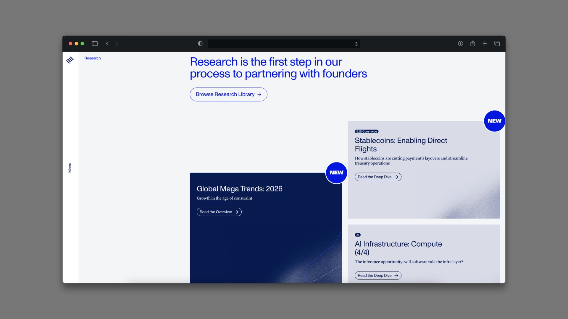This screenshot has height=319, width=568.
Task: Minimize the window with yellow button
Action: pyautogui.click(x=76, y=43)
